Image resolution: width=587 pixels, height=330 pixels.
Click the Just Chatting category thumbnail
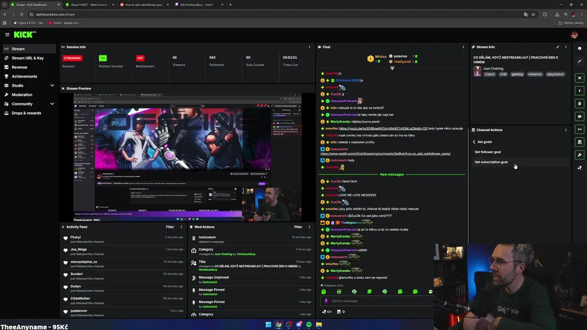(x=477, y=71)
